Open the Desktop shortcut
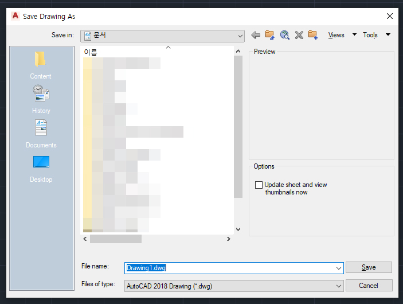 41,169
